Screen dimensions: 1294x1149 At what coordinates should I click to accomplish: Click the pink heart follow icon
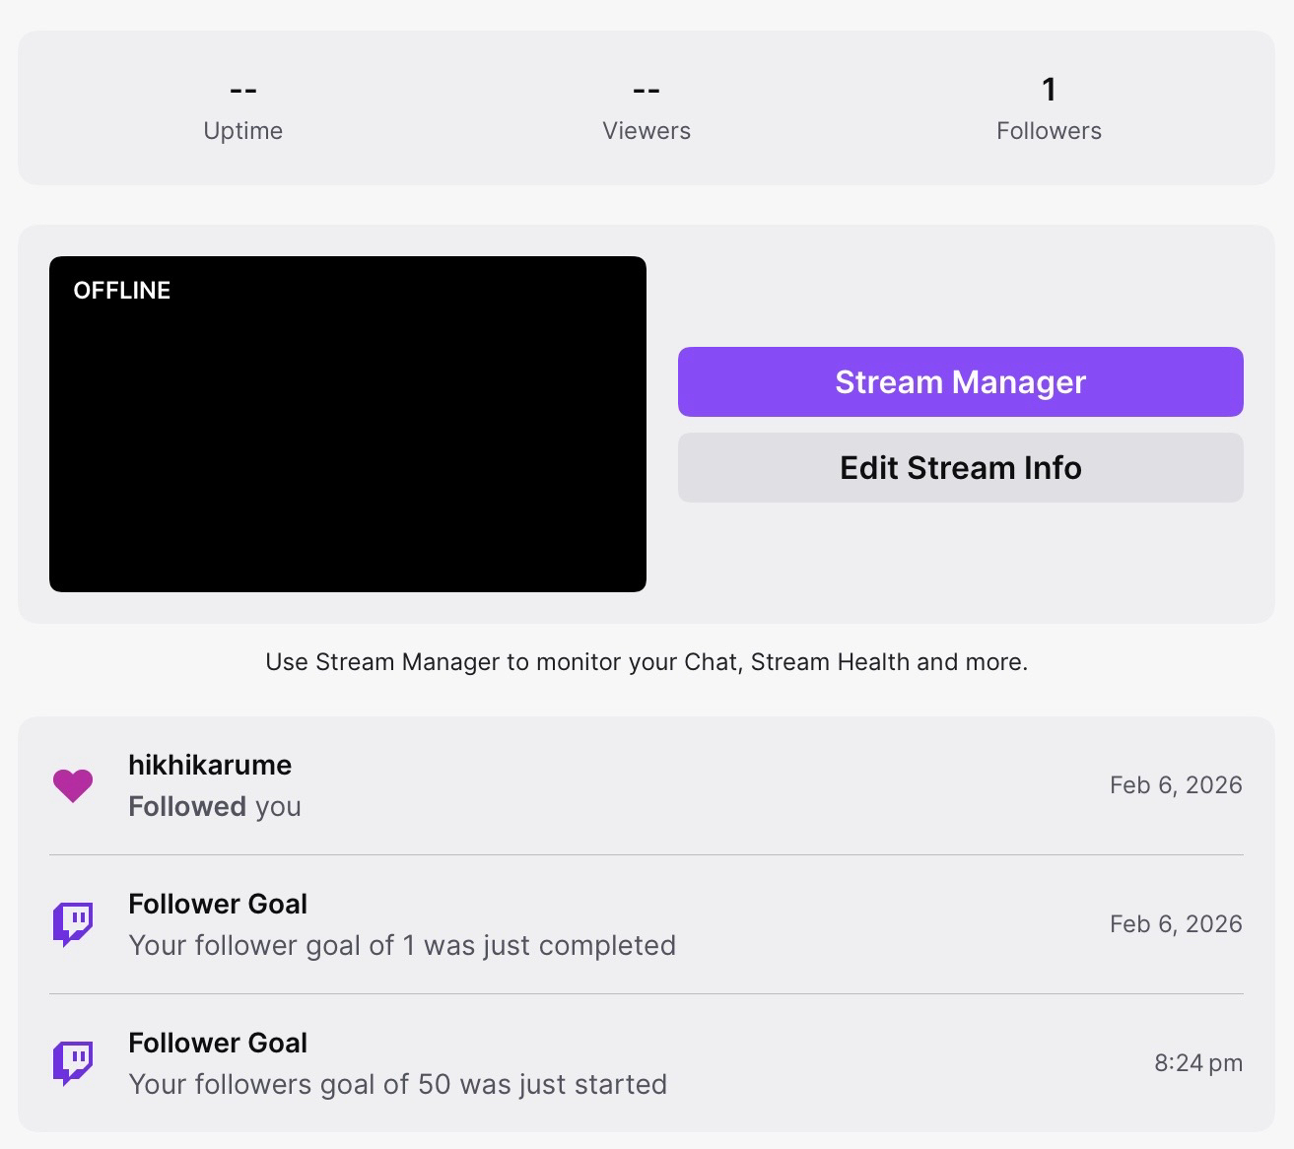click(x=72, y=785)
